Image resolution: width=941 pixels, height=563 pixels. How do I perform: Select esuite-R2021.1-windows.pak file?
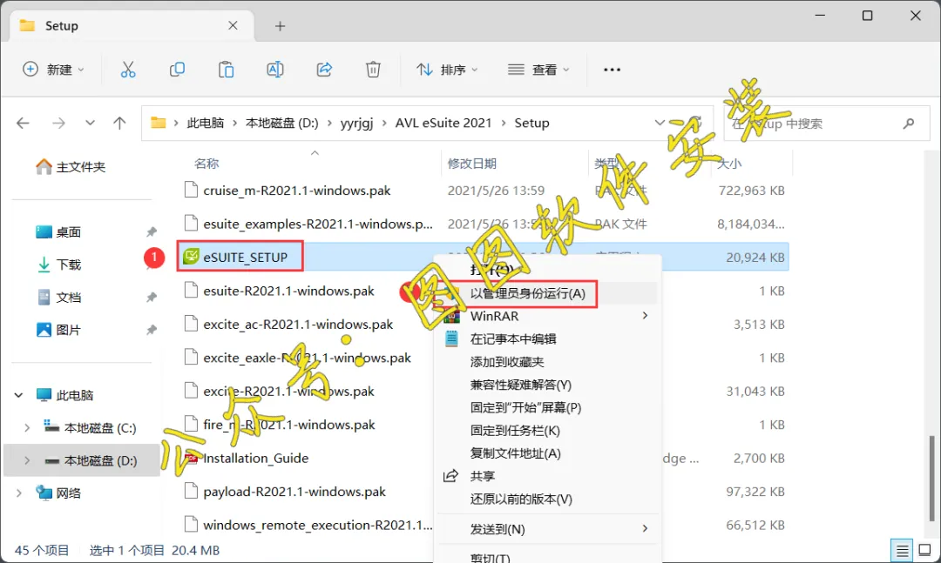tap(288, 291)
